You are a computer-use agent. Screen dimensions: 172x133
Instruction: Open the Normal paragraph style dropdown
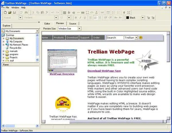point(20,17)
